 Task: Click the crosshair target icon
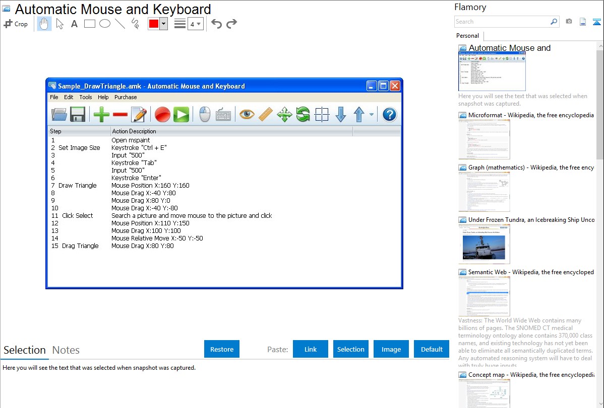tap(322, 115)
